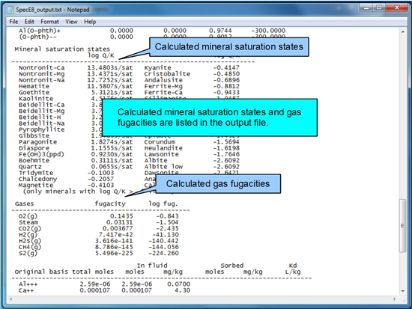Click the 'log fug.' column header

coord(163,204)
